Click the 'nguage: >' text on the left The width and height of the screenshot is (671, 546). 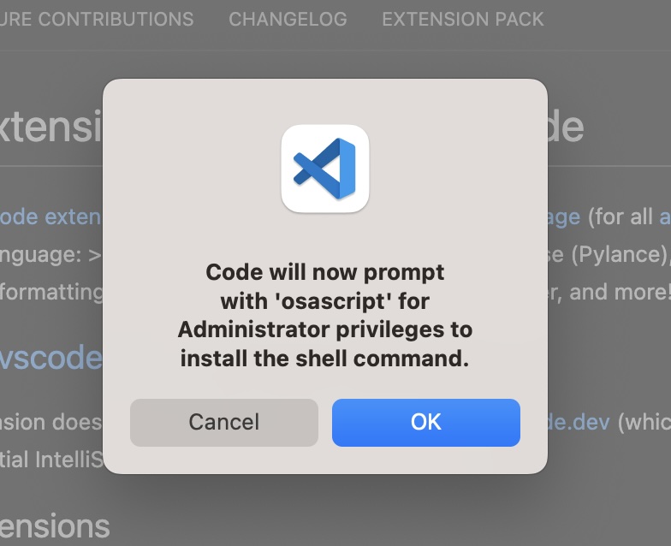pyautogui.click(x=50, y=255)
